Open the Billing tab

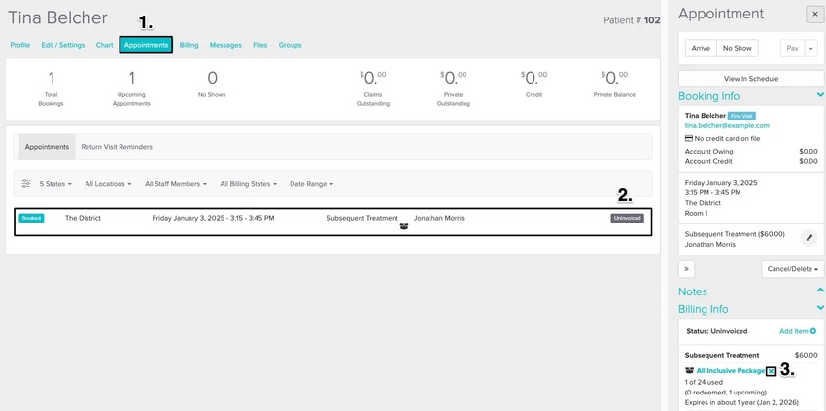click(189, 45)
